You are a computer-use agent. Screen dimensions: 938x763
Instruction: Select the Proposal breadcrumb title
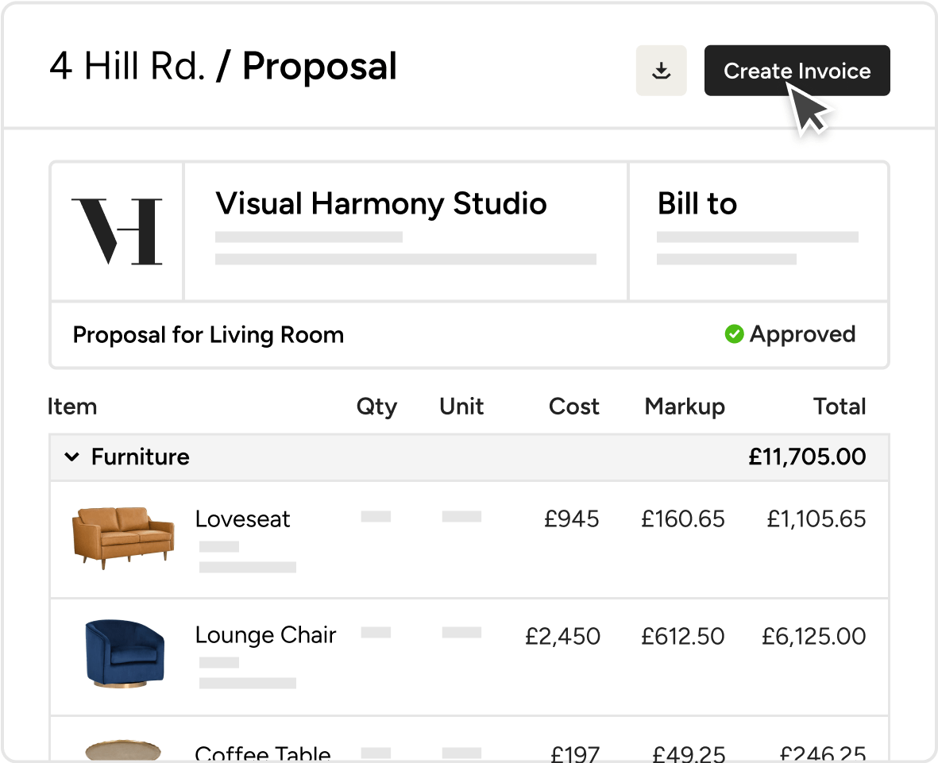(x=319, y=67)
